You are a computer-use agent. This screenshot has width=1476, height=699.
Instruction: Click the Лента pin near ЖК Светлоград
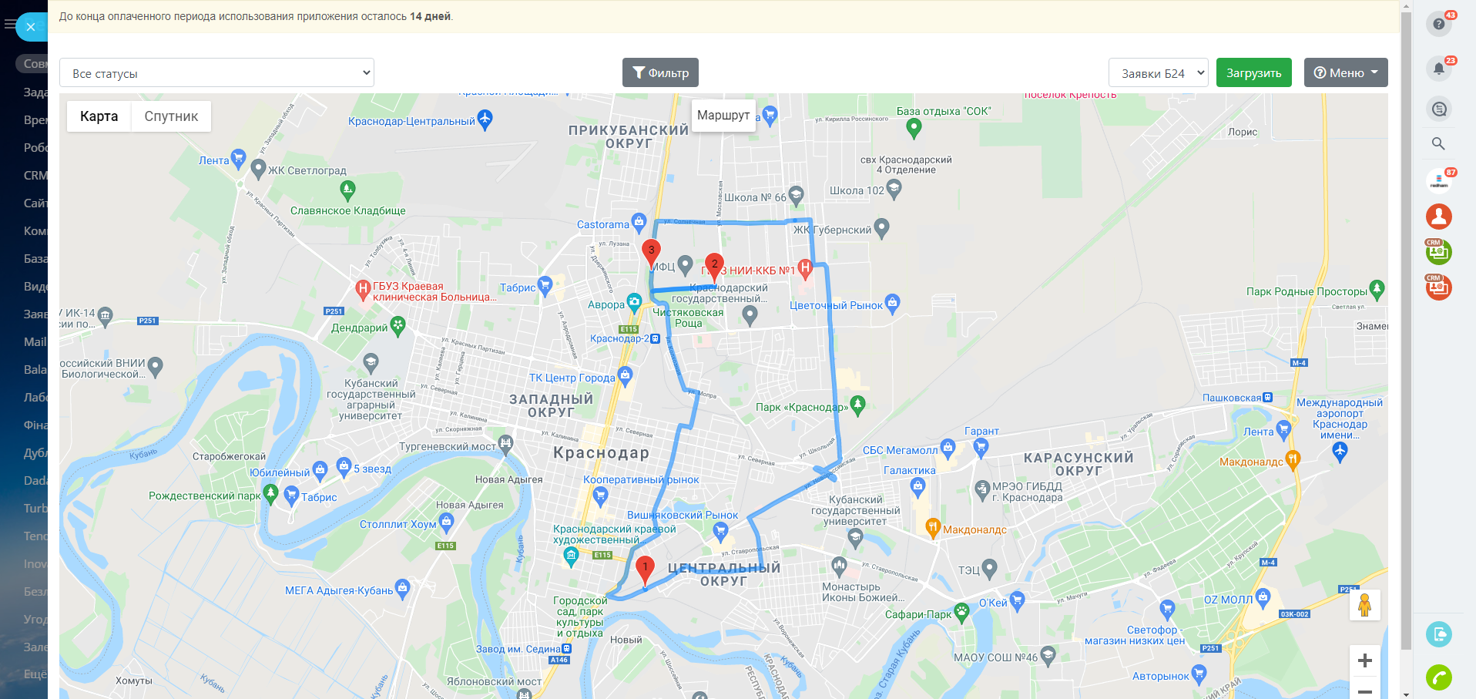[238, 159]
